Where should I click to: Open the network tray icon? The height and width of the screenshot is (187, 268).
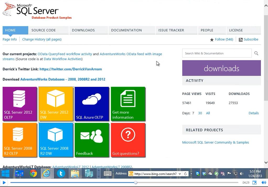coord(235,174)
